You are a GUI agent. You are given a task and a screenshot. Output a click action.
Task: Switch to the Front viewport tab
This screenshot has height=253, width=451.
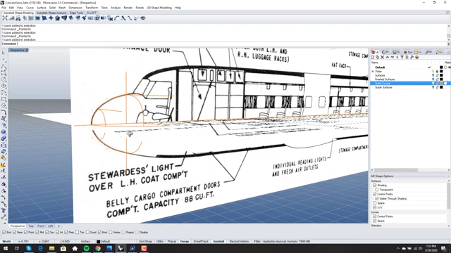pos(41,226)
